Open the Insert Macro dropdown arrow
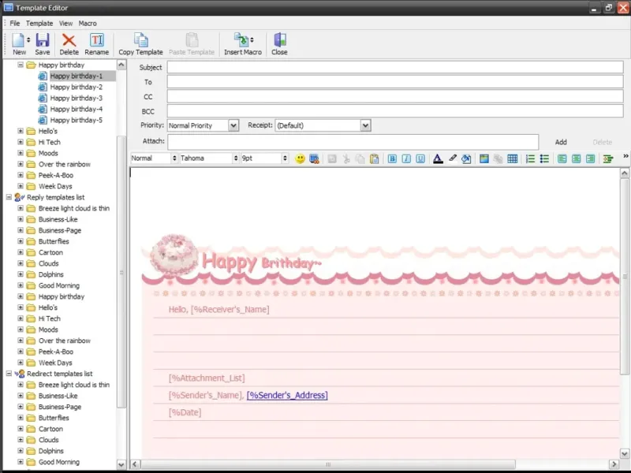Screen dimensions: 631x473 coord(252,40)
